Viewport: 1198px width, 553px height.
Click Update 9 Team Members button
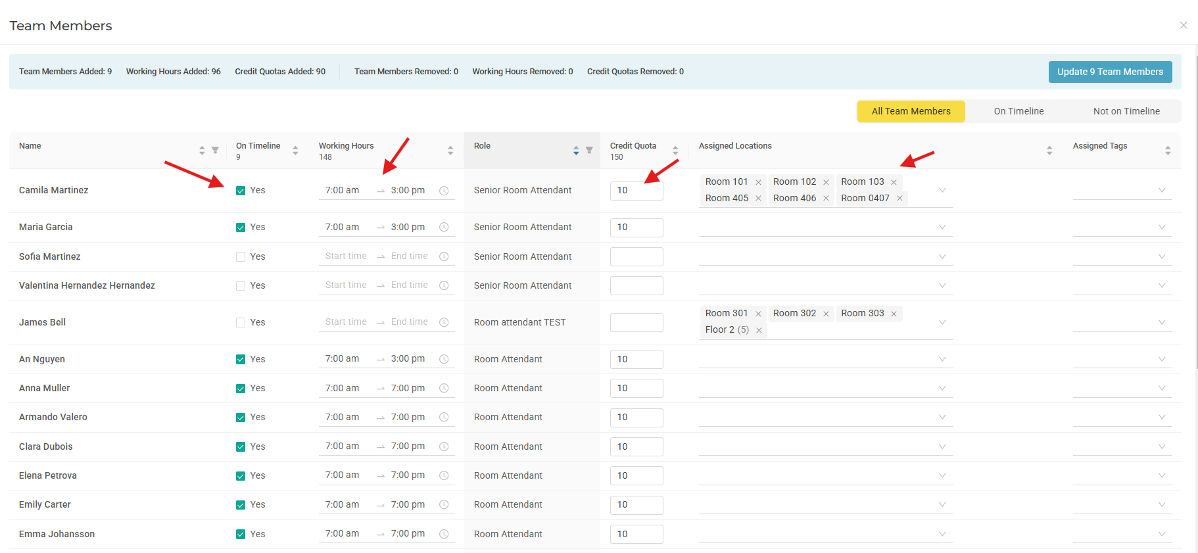coord(1110,72)
